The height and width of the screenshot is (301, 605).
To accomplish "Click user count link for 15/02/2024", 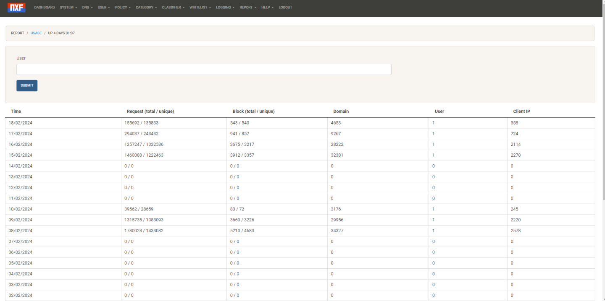I will (434, 155).
